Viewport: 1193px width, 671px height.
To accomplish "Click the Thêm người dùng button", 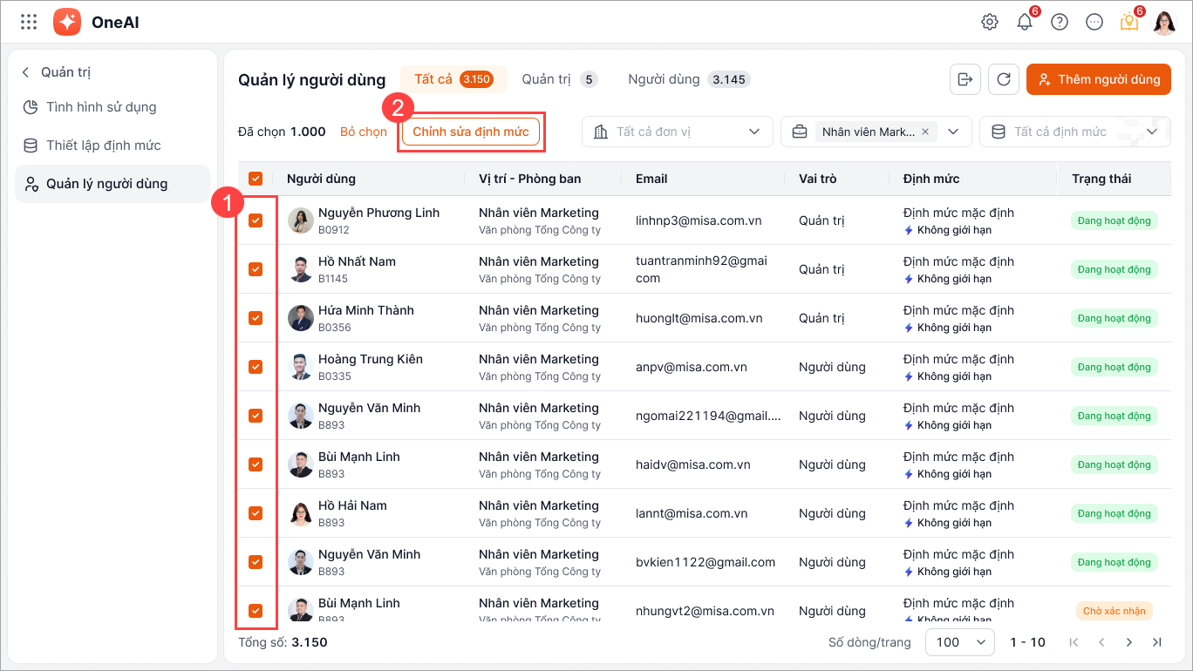I will pos(1099,79).
